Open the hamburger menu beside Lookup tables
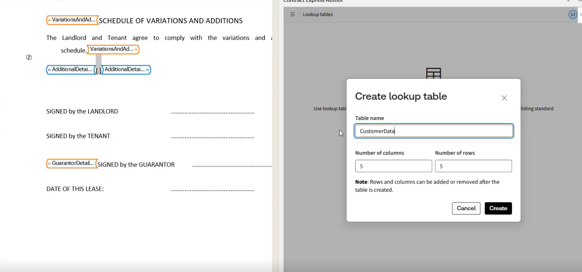 coord(292,15)
